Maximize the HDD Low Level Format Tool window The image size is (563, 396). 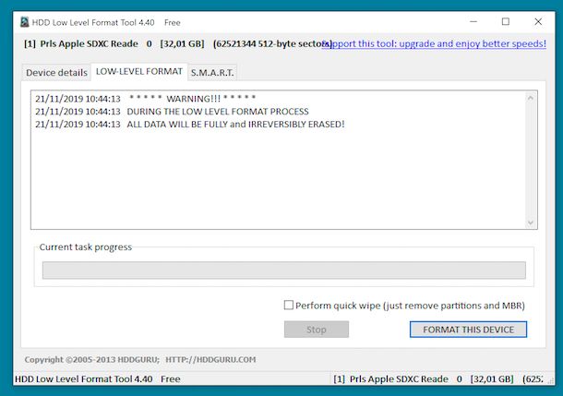tap(506, 22)
